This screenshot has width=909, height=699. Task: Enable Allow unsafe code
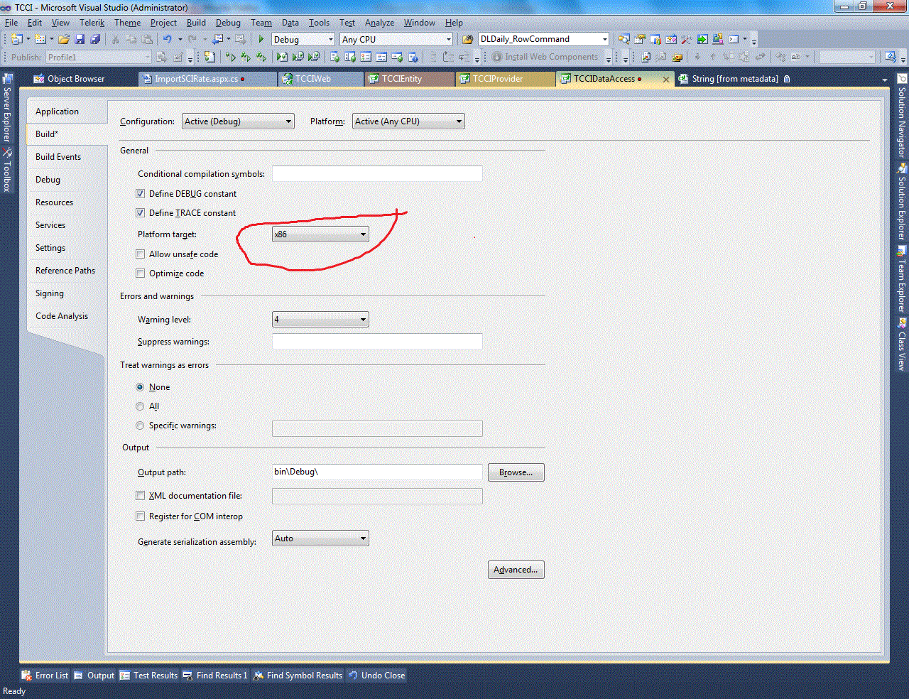140,254
